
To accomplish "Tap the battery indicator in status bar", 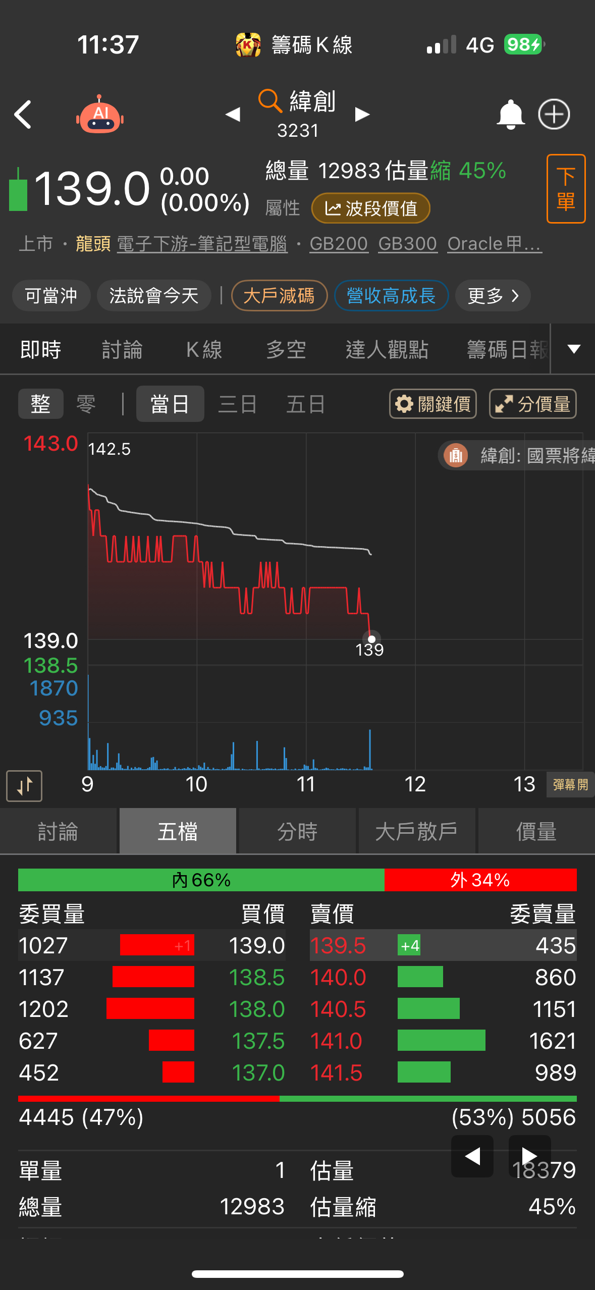I will coord(524,44).
